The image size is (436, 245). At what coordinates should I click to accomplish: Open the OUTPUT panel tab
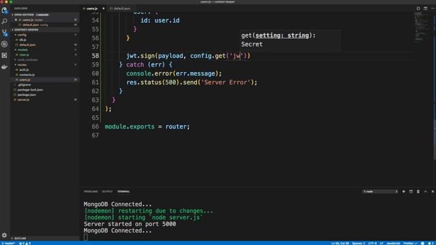pyautogui.click(x=108, y=191)
